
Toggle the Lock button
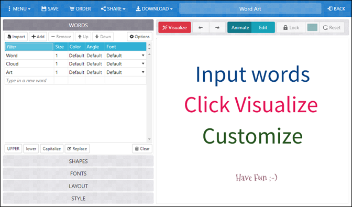pos(291,27)
